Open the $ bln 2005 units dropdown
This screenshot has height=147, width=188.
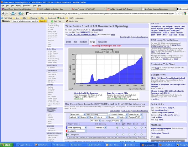(x=78, y=115)
